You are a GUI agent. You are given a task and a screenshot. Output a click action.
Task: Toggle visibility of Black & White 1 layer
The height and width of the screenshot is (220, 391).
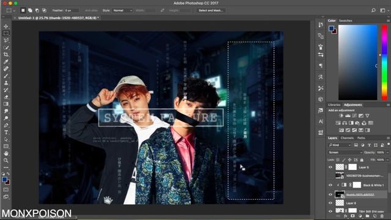331,185
